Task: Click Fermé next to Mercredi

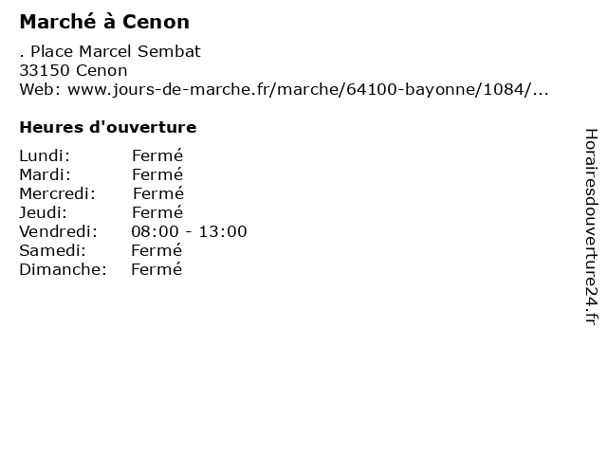Action: pyautogui.click(x=158, y=193)
